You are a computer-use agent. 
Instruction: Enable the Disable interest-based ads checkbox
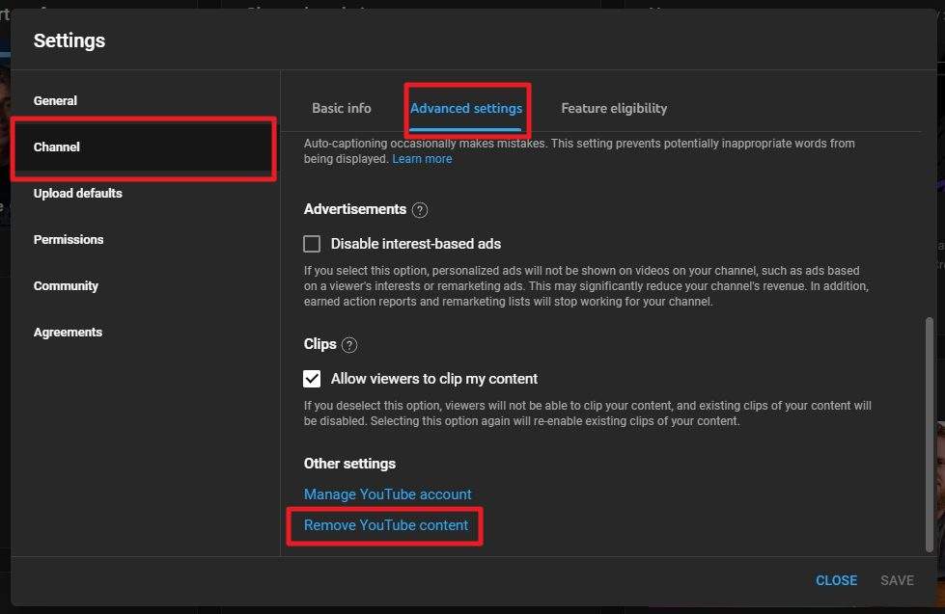tap(312, 244)
